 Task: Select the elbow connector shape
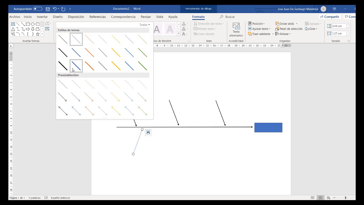coord(18,29)
